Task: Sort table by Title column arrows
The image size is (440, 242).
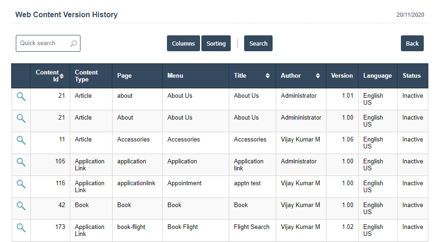Action: [267, 76]
